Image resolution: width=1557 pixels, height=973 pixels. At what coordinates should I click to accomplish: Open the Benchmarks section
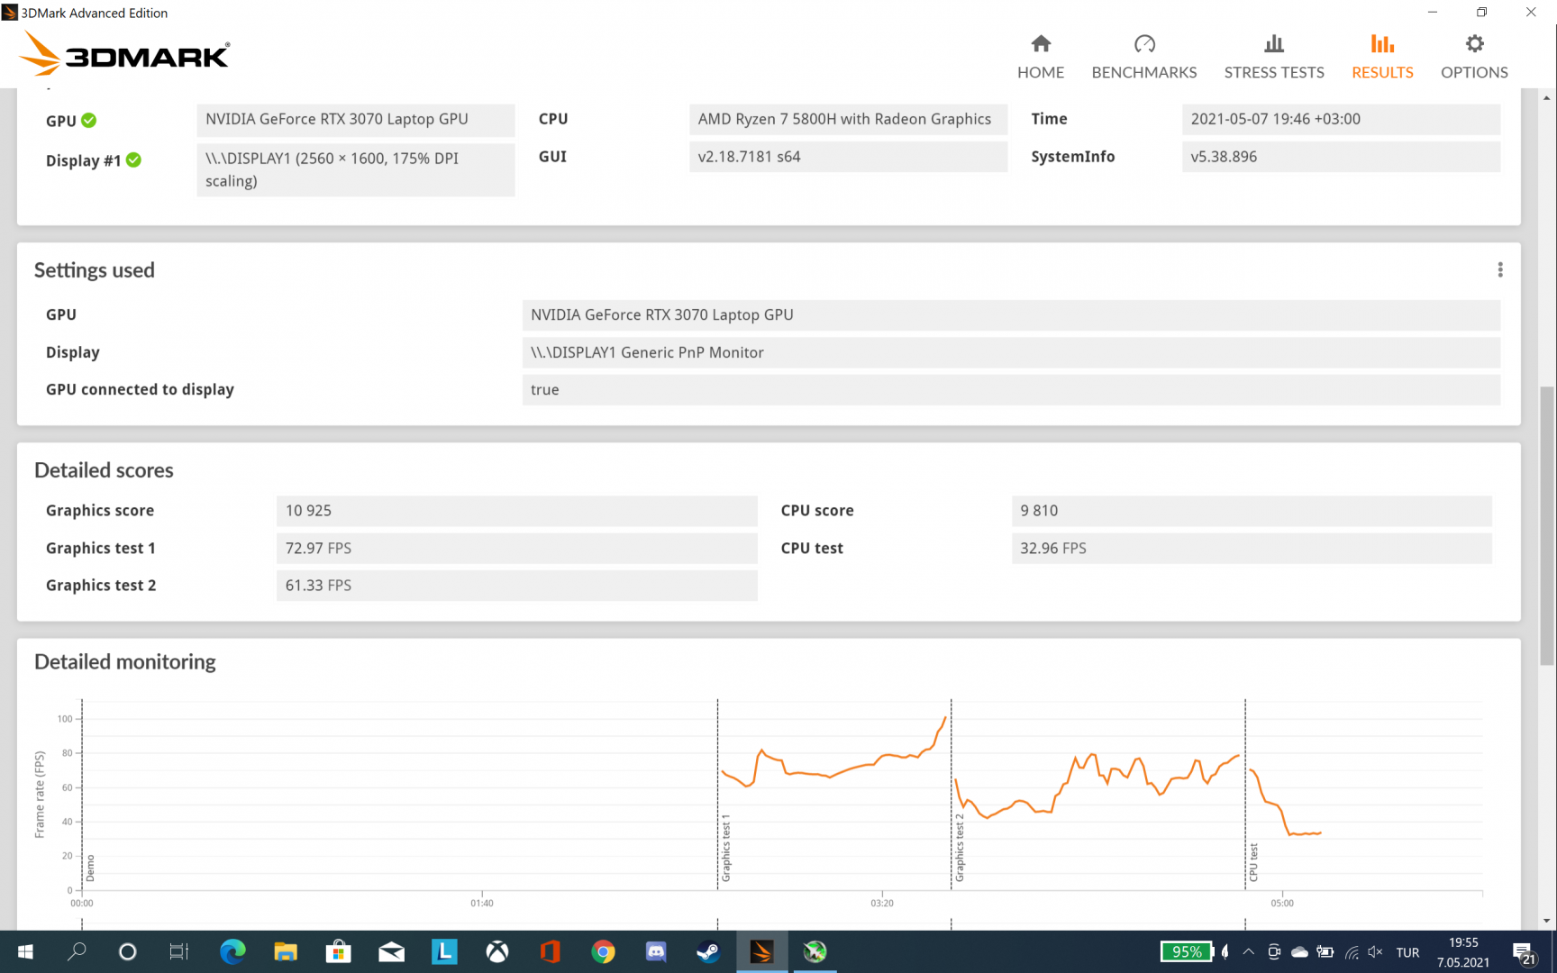coord(1144,57)
